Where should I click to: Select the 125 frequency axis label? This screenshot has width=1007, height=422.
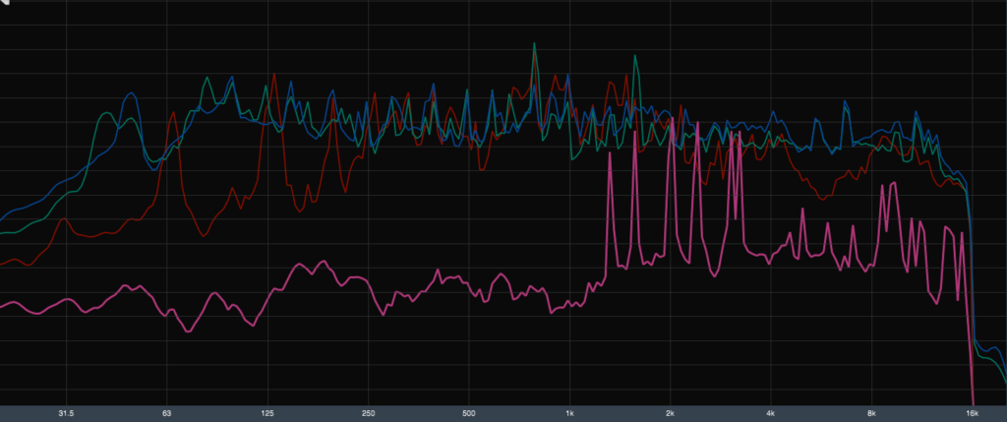(x=267, y=413)
